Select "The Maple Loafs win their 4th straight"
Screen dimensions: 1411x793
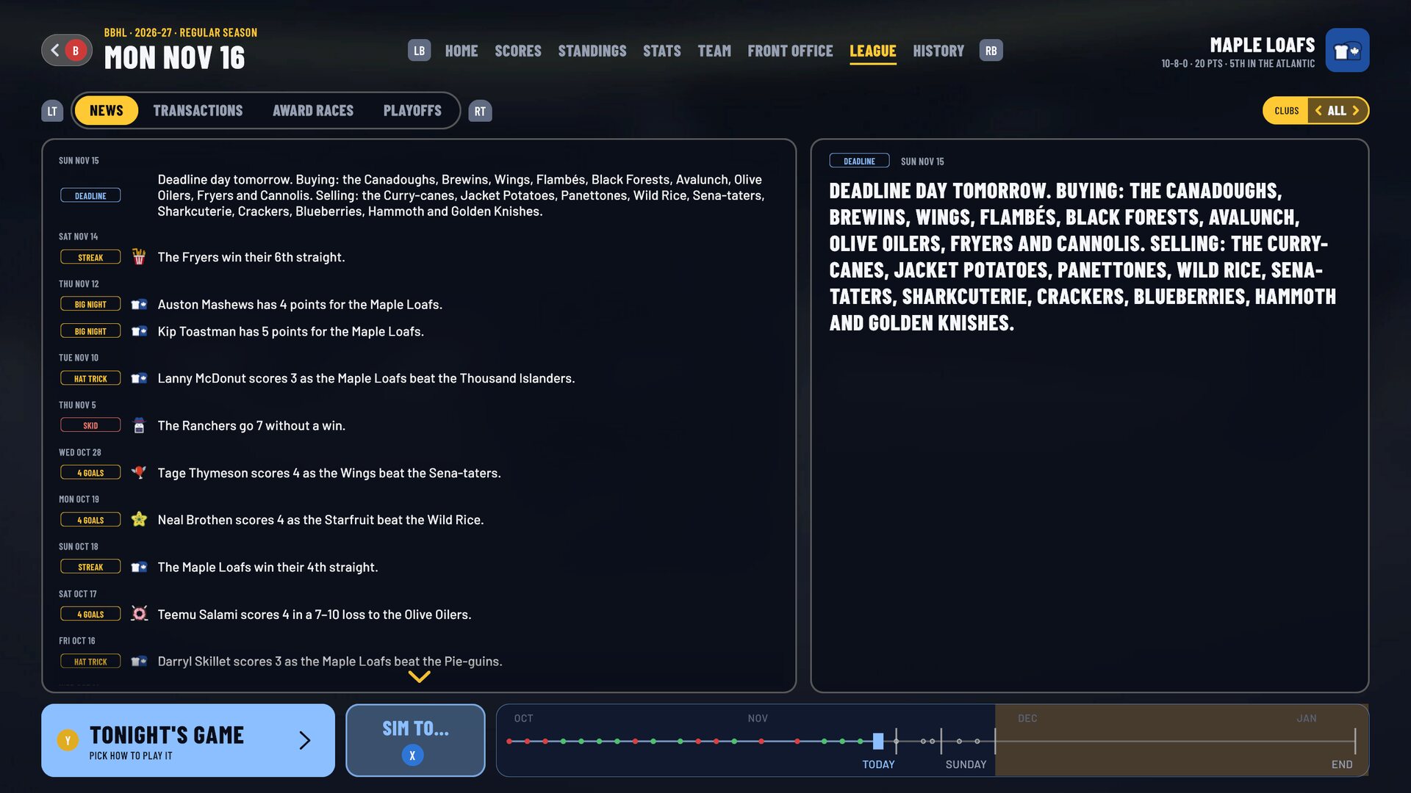click(x=419, y=567)
